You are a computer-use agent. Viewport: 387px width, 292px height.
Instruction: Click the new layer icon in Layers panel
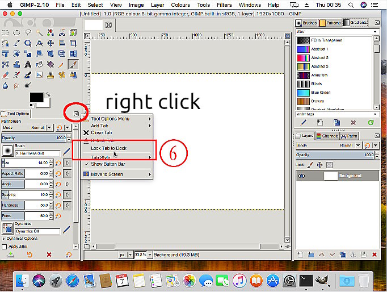[300, 254]
